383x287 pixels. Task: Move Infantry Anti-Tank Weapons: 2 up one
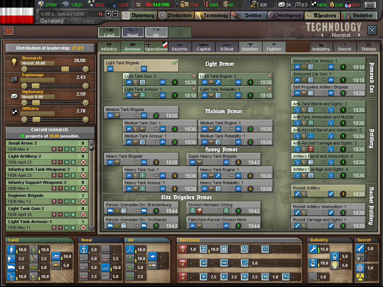point(67,176)
